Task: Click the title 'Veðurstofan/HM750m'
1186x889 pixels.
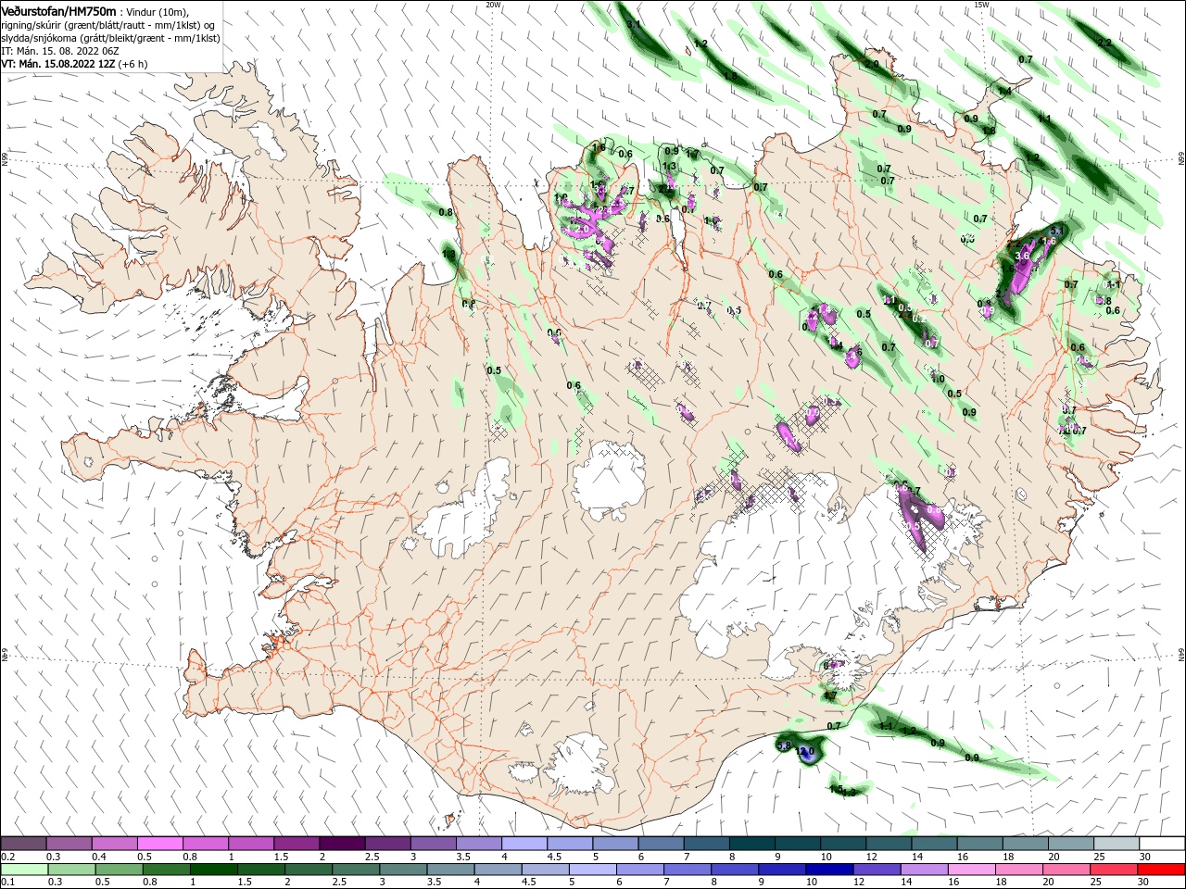Action: coord(58,10)
